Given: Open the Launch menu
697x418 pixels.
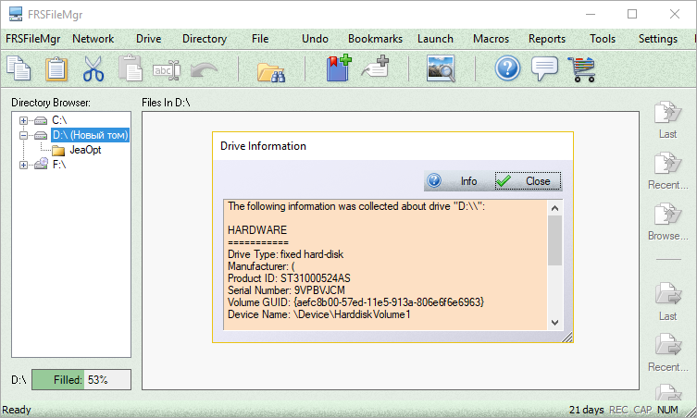Looking at the screenshot, I should coord(435,39).
